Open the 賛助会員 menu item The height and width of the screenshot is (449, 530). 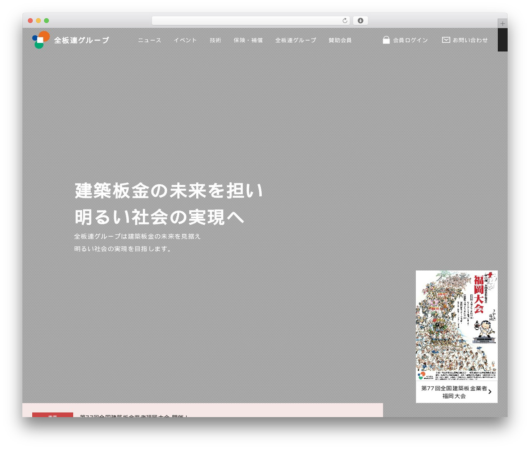click(340, 40)
